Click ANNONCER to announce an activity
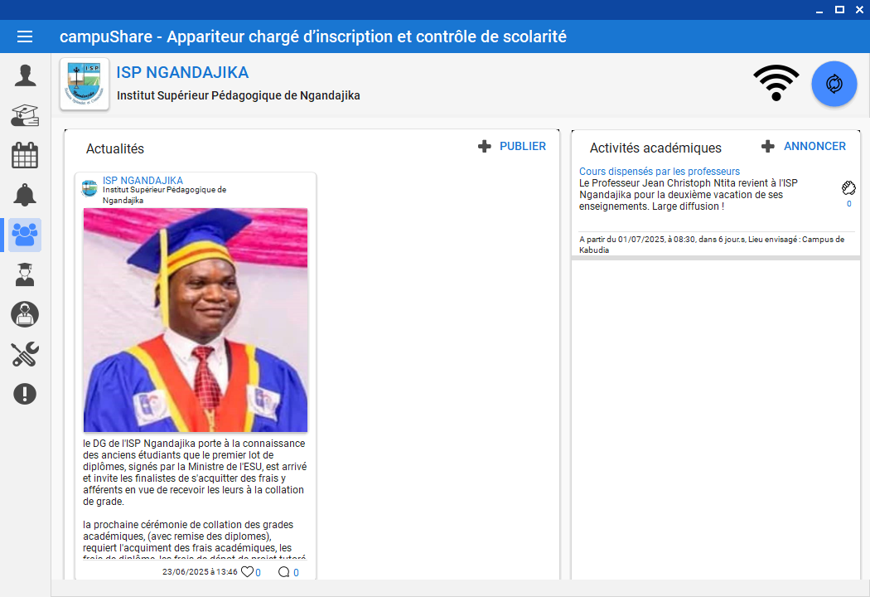The height and width of the screenshot is (597, 870). pyautogui.click(x=804, y=146)
